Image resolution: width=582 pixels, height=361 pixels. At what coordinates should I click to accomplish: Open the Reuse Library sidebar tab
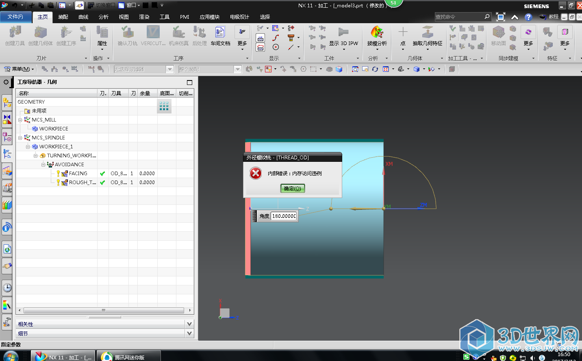7,204
